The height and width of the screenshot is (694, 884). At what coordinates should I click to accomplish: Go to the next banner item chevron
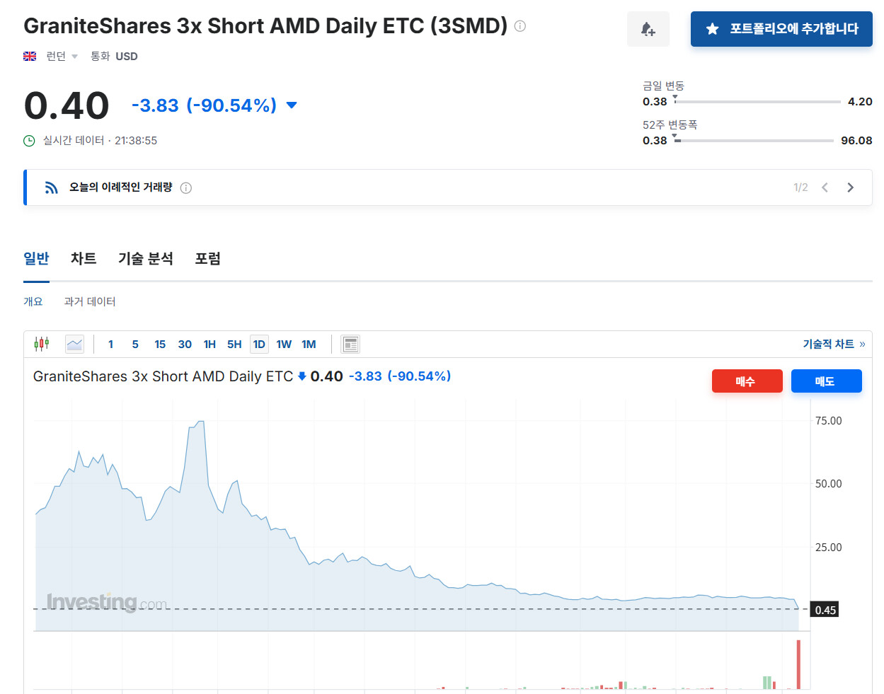click(850, 187)
